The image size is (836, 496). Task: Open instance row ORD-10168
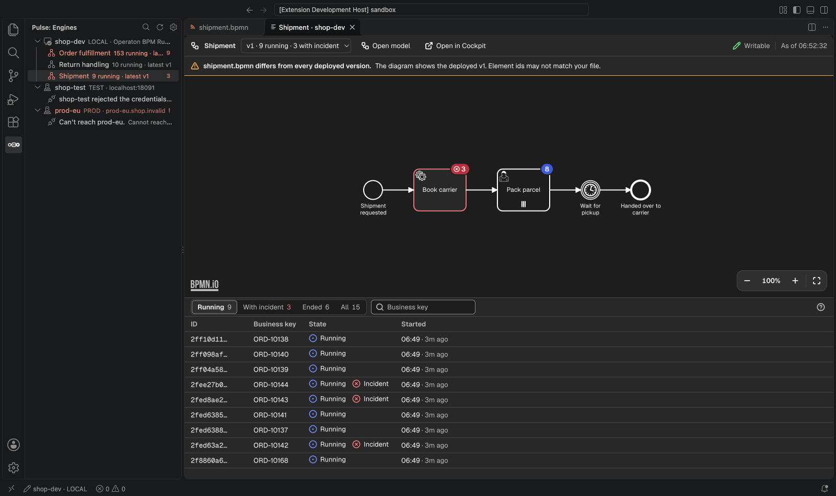[509, 460]
